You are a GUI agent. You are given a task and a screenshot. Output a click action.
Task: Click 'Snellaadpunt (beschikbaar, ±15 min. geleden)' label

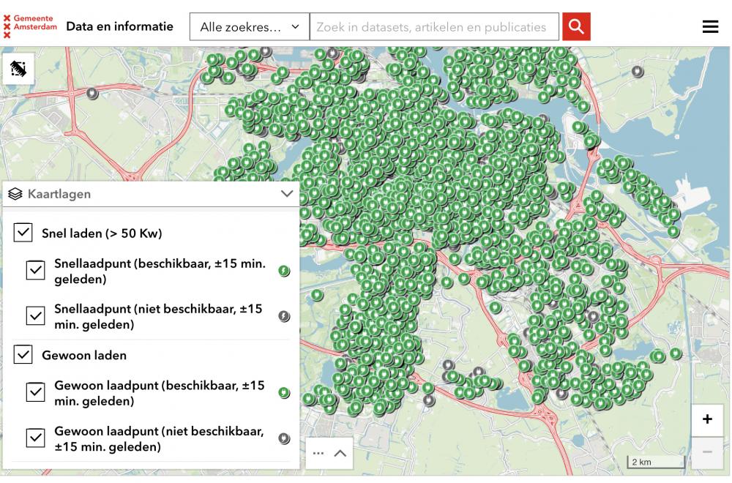160,271
